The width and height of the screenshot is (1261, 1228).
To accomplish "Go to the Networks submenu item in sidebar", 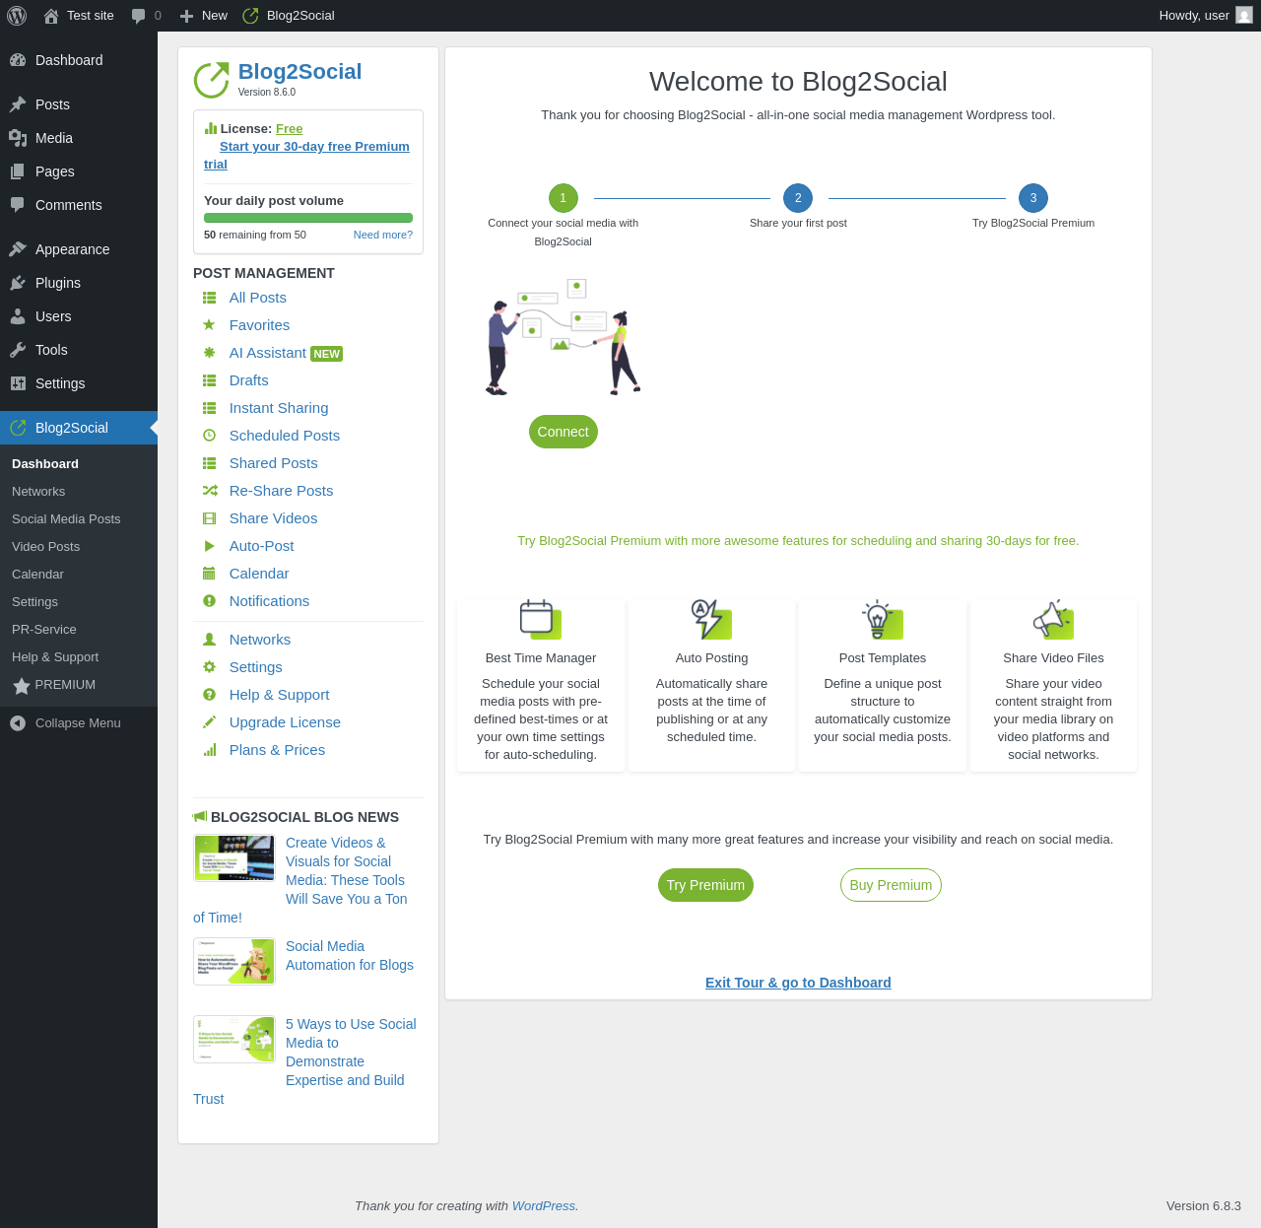I will (x=79, y=492).
